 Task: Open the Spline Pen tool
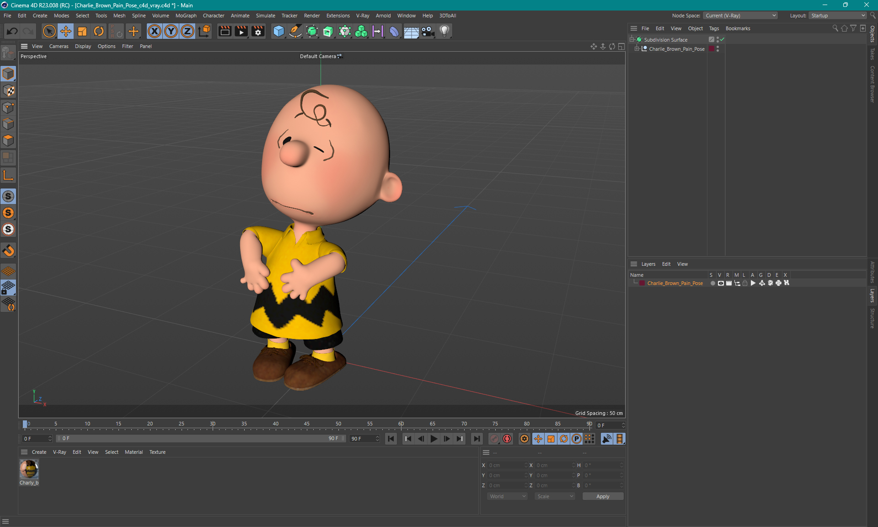(295, 31)
